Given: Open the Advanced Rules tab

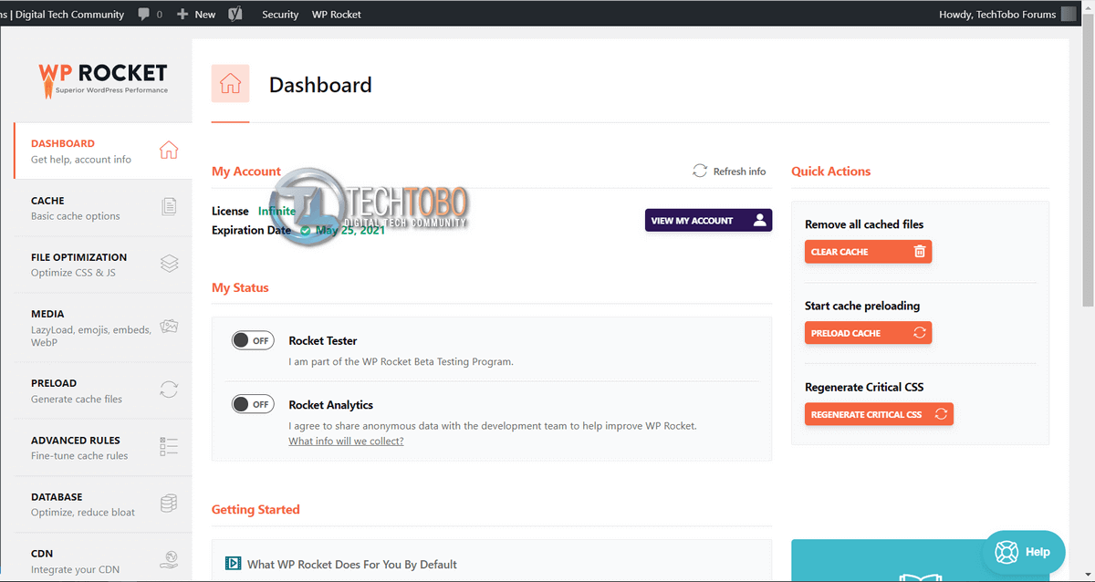Looking at the screenshot, I should tap(103, 447).
